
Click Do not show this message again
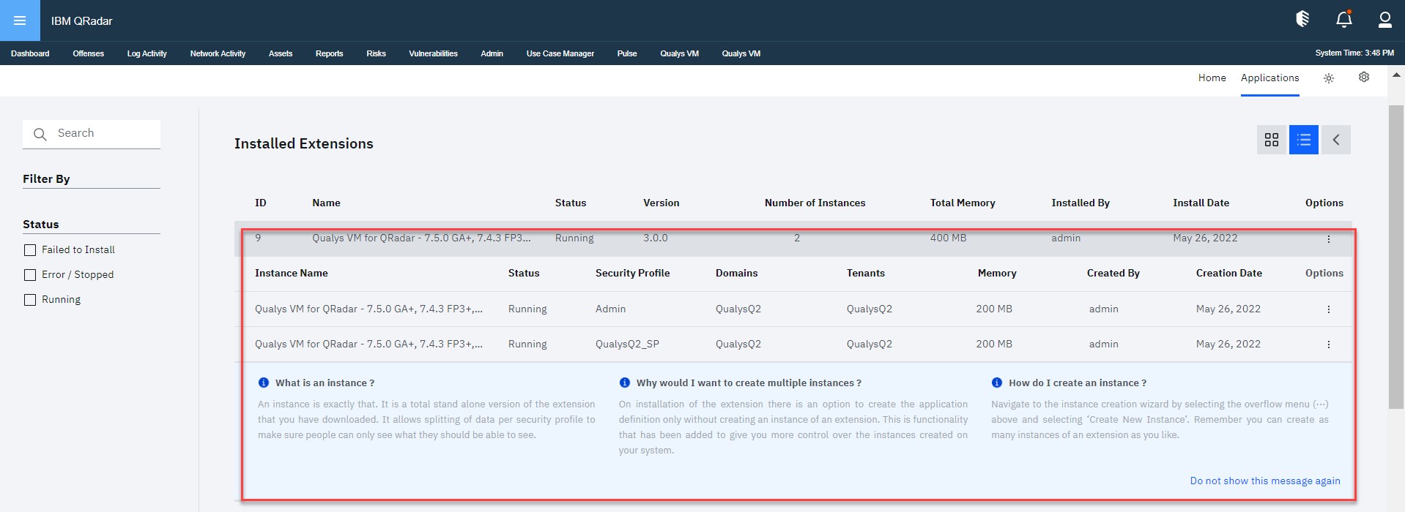(x=1264, y=481)
